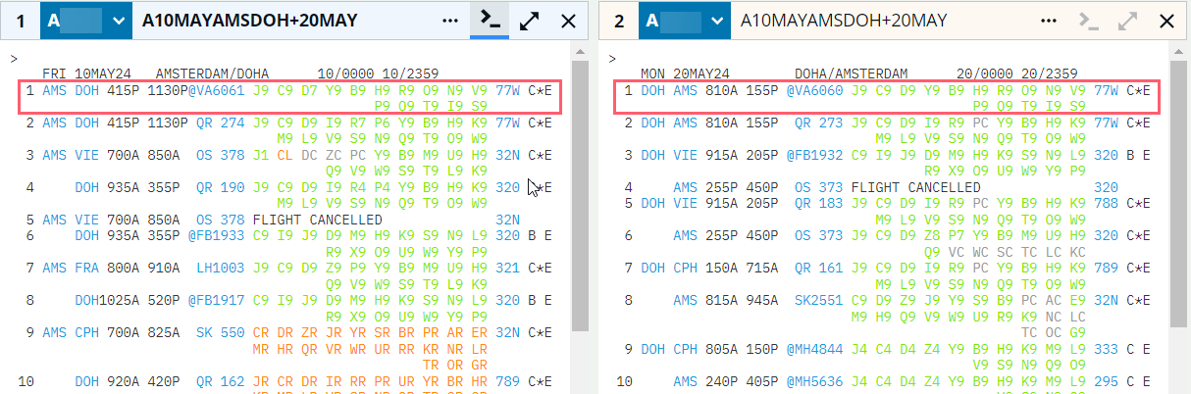Click flight QR 274
Image resolution: width=1191 pixels, height=394 pixels.
pyautogui.click(x=220, y=123)
